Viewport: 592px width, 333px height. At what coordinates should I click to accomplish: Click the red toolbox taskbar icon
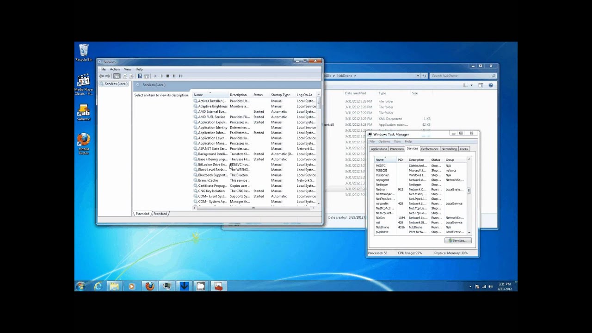[x=218, y=286]
